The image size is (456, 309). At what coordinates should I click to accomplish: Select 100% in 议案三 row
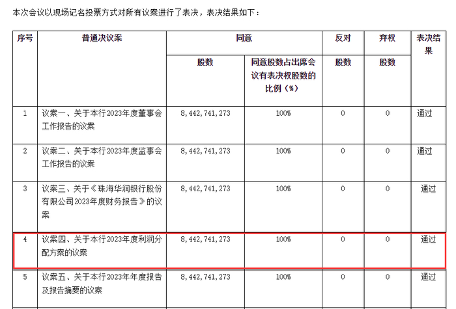283,189
